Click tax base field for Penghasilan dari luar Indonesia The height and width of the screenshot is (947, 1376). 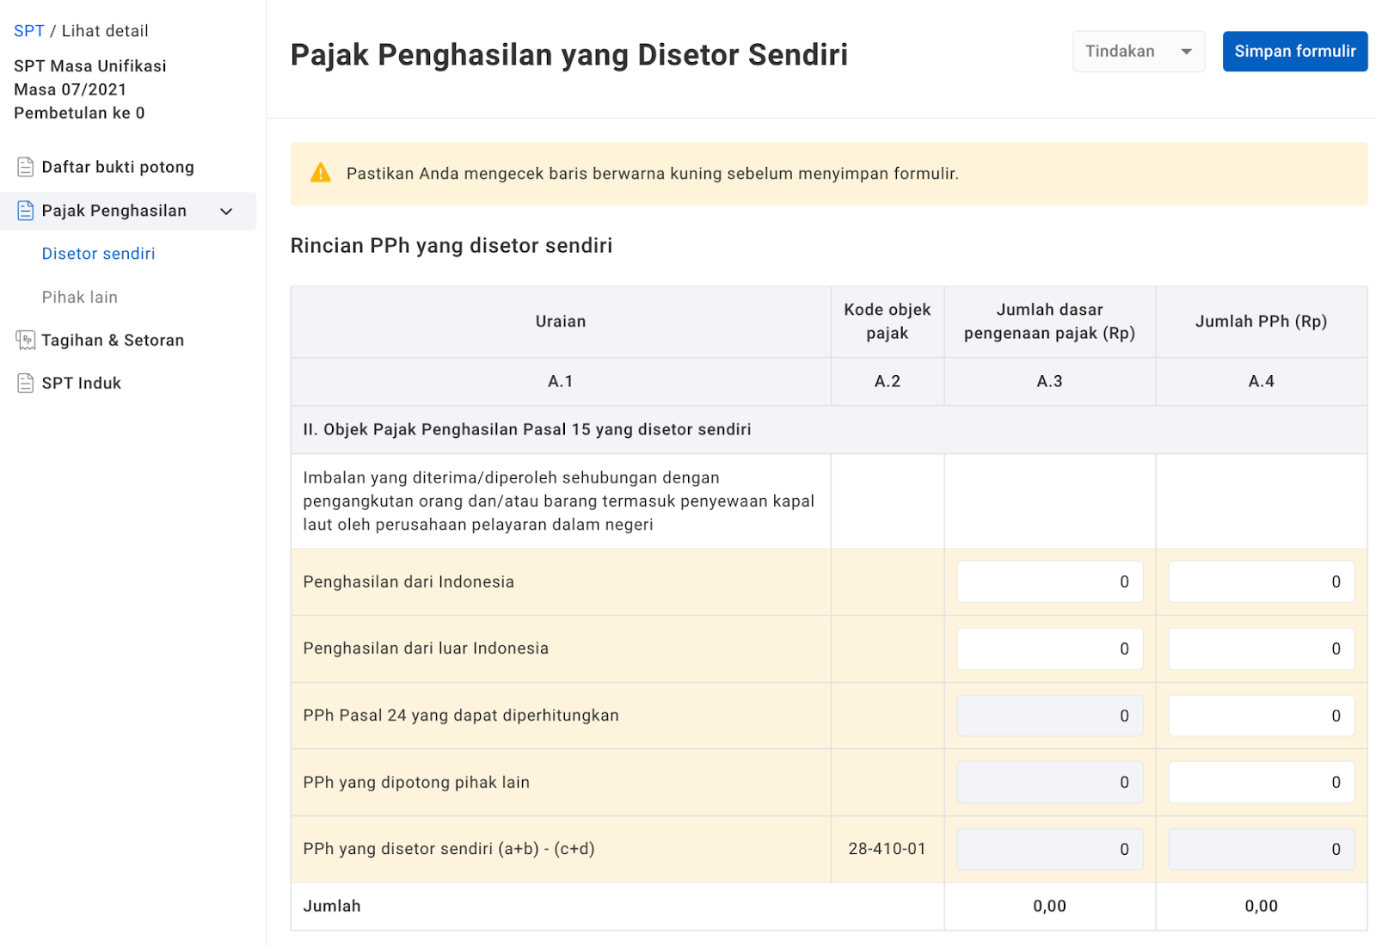tap(1049, 649)
